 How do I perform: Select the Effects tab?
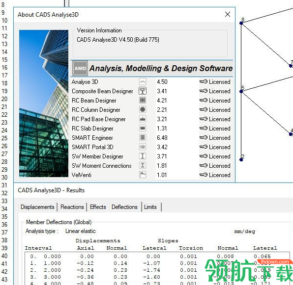pyautogui.click(x=98, y=207)
